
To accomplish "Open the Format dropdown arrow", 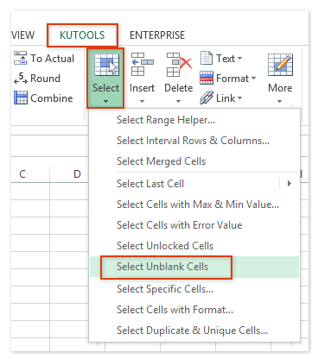I will (253, 78).
